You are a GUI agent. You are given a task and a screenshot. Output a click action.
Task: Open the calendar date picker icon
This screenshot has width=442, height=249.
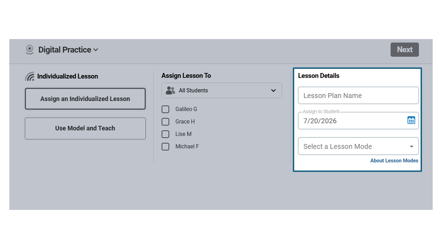point(411,120)
